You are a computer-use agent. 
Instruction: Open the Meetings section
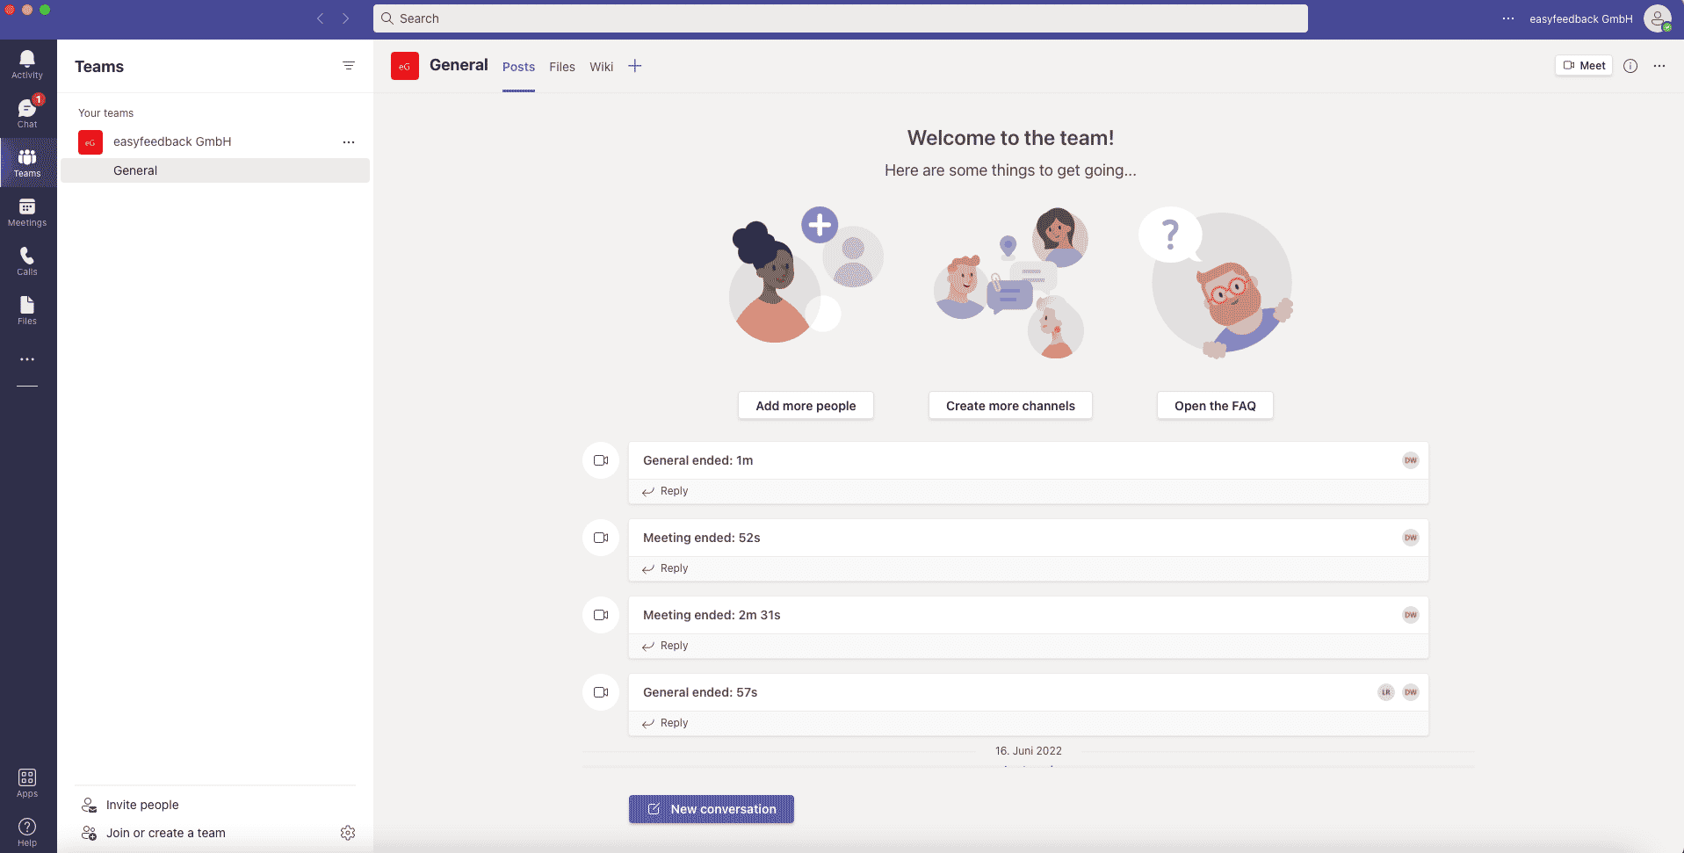(x=27, y=212)
